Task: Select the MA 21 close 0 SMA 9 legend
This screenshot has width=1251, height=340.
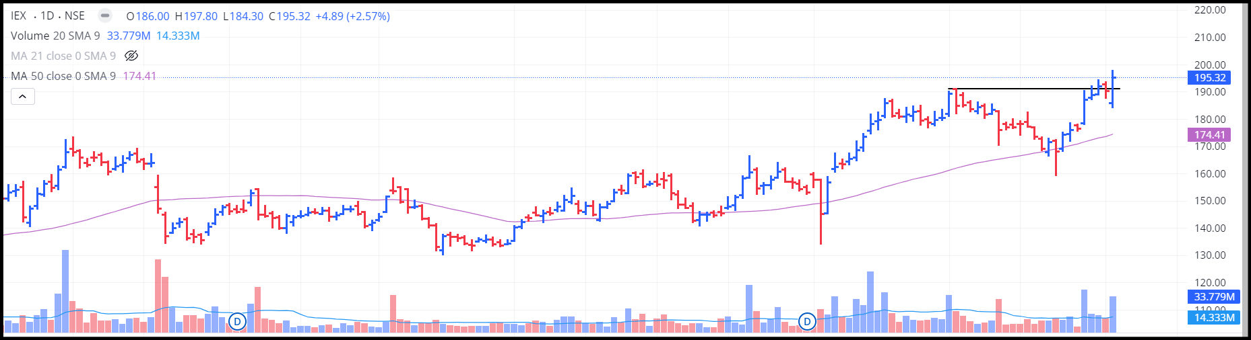Action: [x=63, y=56]
